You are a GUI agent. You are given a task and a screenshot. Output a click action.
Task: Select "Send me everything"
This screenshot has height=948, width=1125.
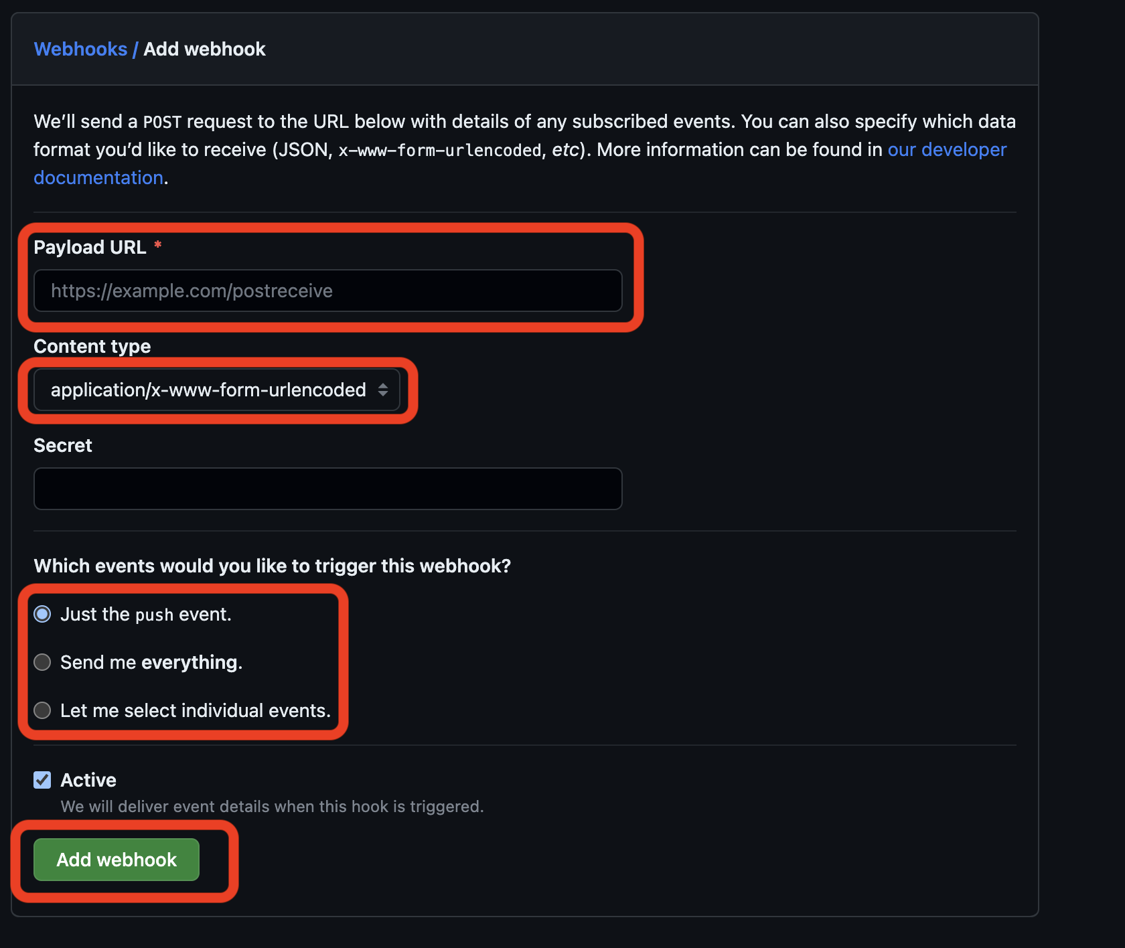[42, 662]
